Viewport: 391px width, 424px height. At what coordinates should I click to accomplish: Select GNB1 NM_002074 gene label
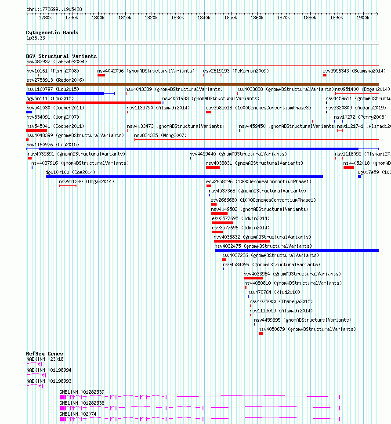coord(78,414)
